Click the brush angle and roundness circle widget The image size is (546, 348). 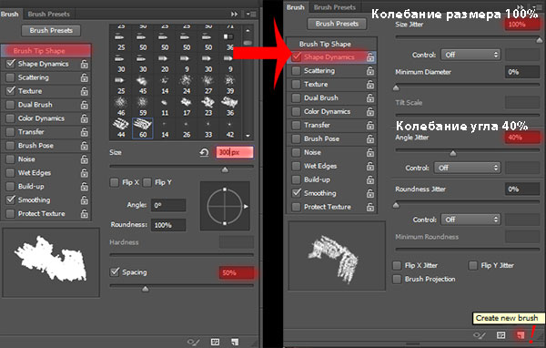point(225,206)
